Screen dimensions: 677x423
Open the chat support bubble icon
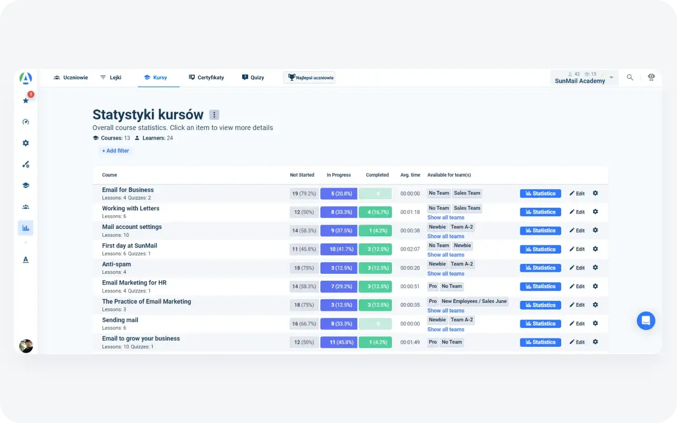(646, 320)
